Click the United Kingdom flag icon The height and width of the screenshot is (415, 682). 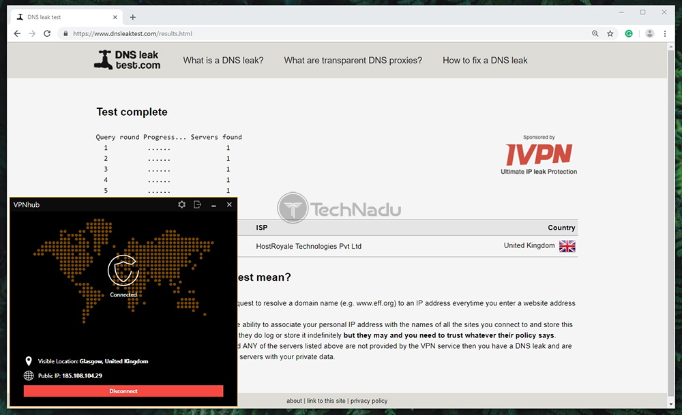[x=567, y=247]
